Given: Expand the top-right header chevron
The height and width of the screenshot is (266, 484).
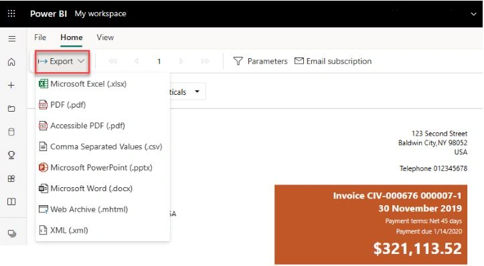Looking at the screenshot, I should coord(473,14).
